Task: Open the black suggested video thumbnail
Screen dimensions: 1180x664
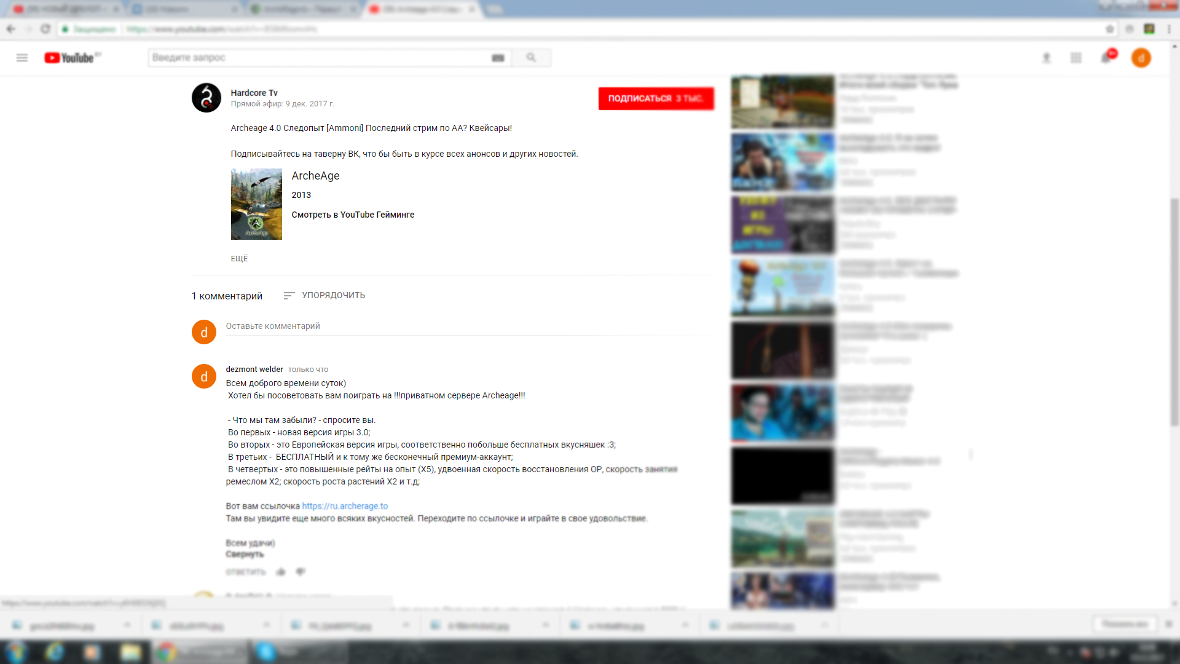Action: (x=782, y=476)
